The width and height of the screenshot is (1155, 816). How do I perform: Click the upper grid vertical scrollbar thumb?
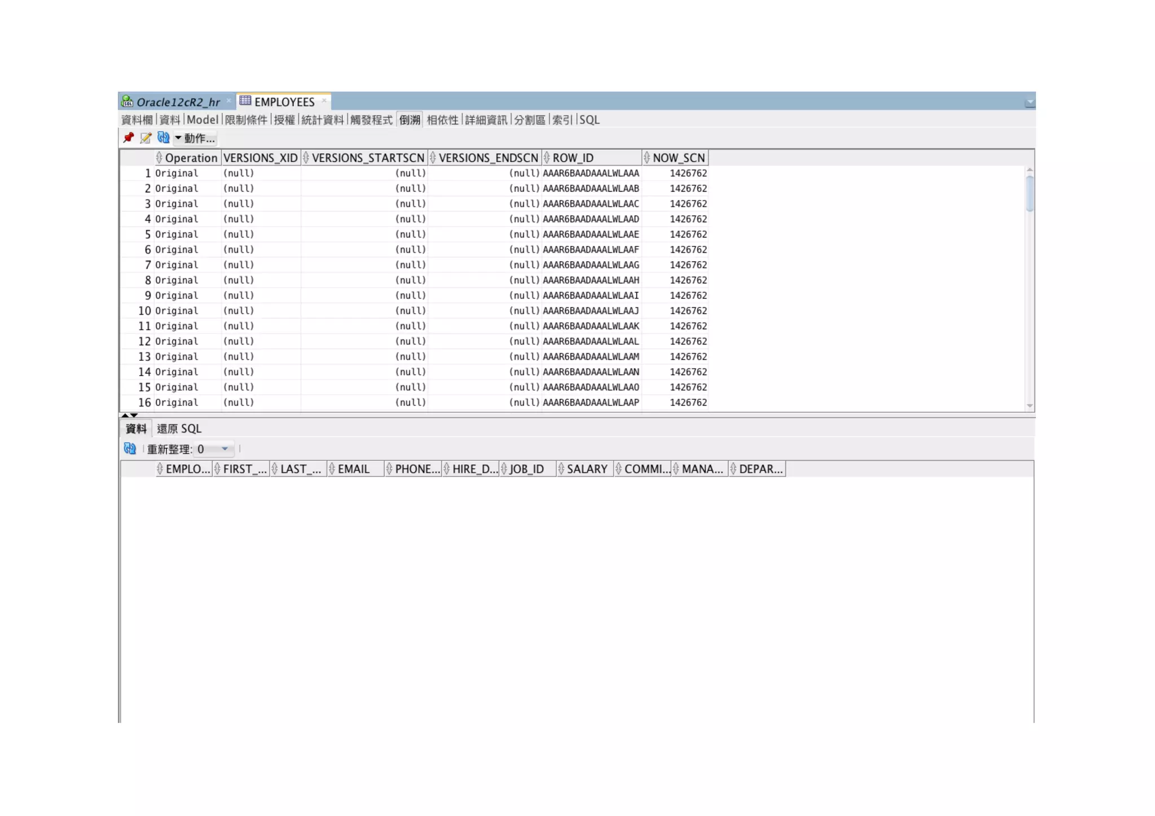coord(1030,193)
